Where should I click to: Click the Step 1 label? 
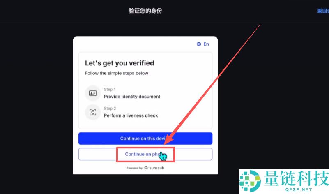pyautogui.click(x=110, y=89)
